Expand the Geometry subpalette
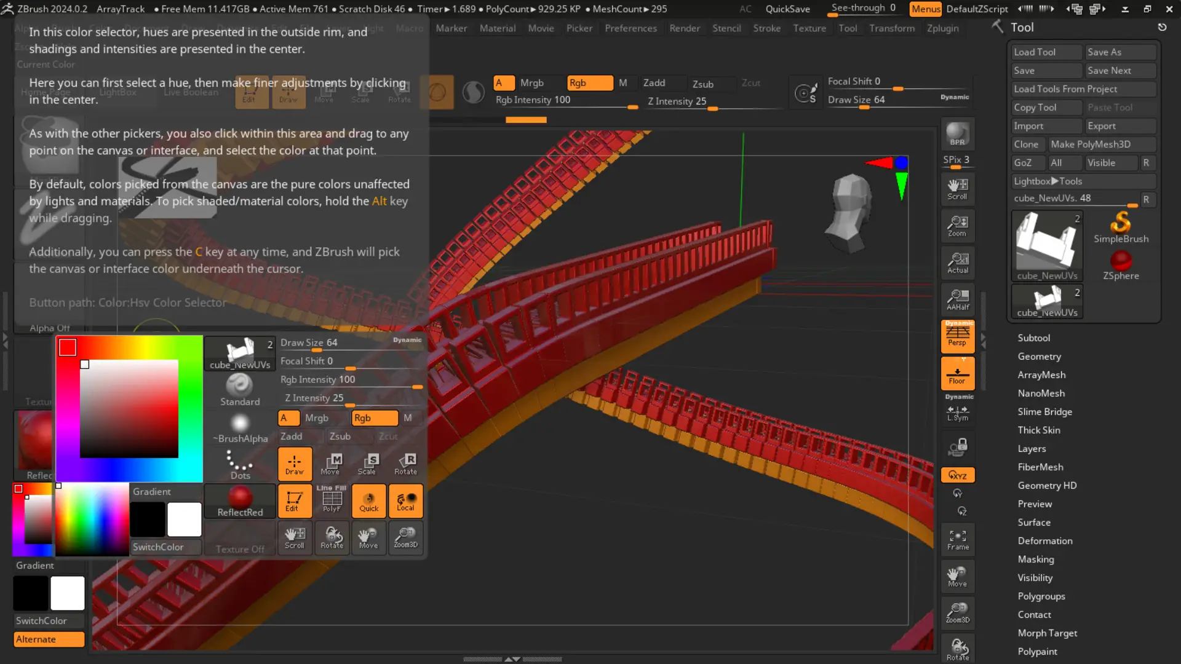Screen dimensions: 1181x664 click(x=1039, y=356)
